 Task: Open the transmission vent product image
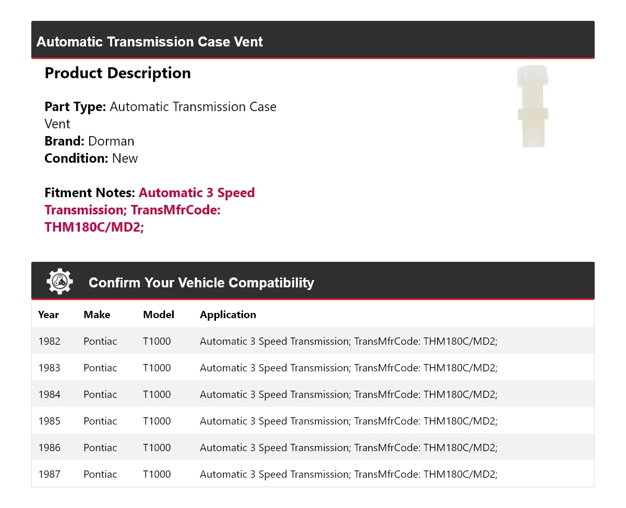(x=533, y=106)
